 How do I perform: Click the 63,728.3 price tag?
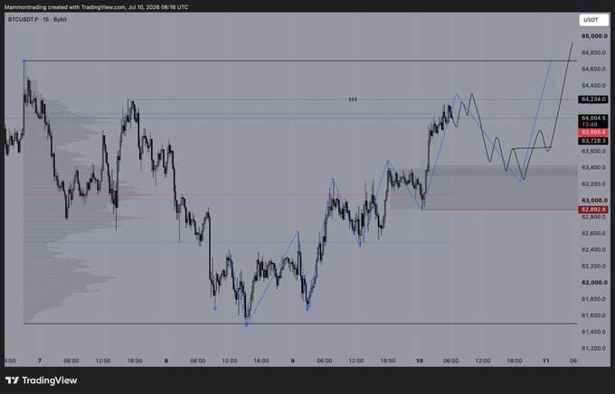[x=594, y=140]
